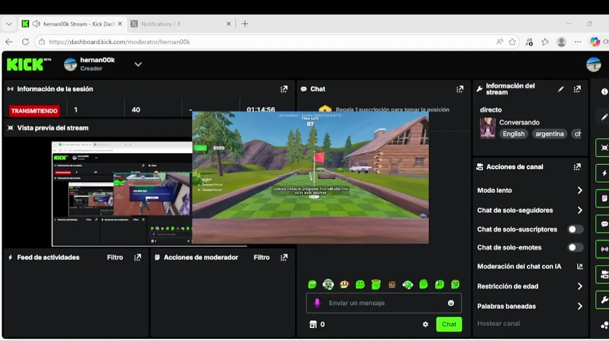The image size is (609, 341).
Task: Open the user profile avatar at top right
Action: pos(593,64)
